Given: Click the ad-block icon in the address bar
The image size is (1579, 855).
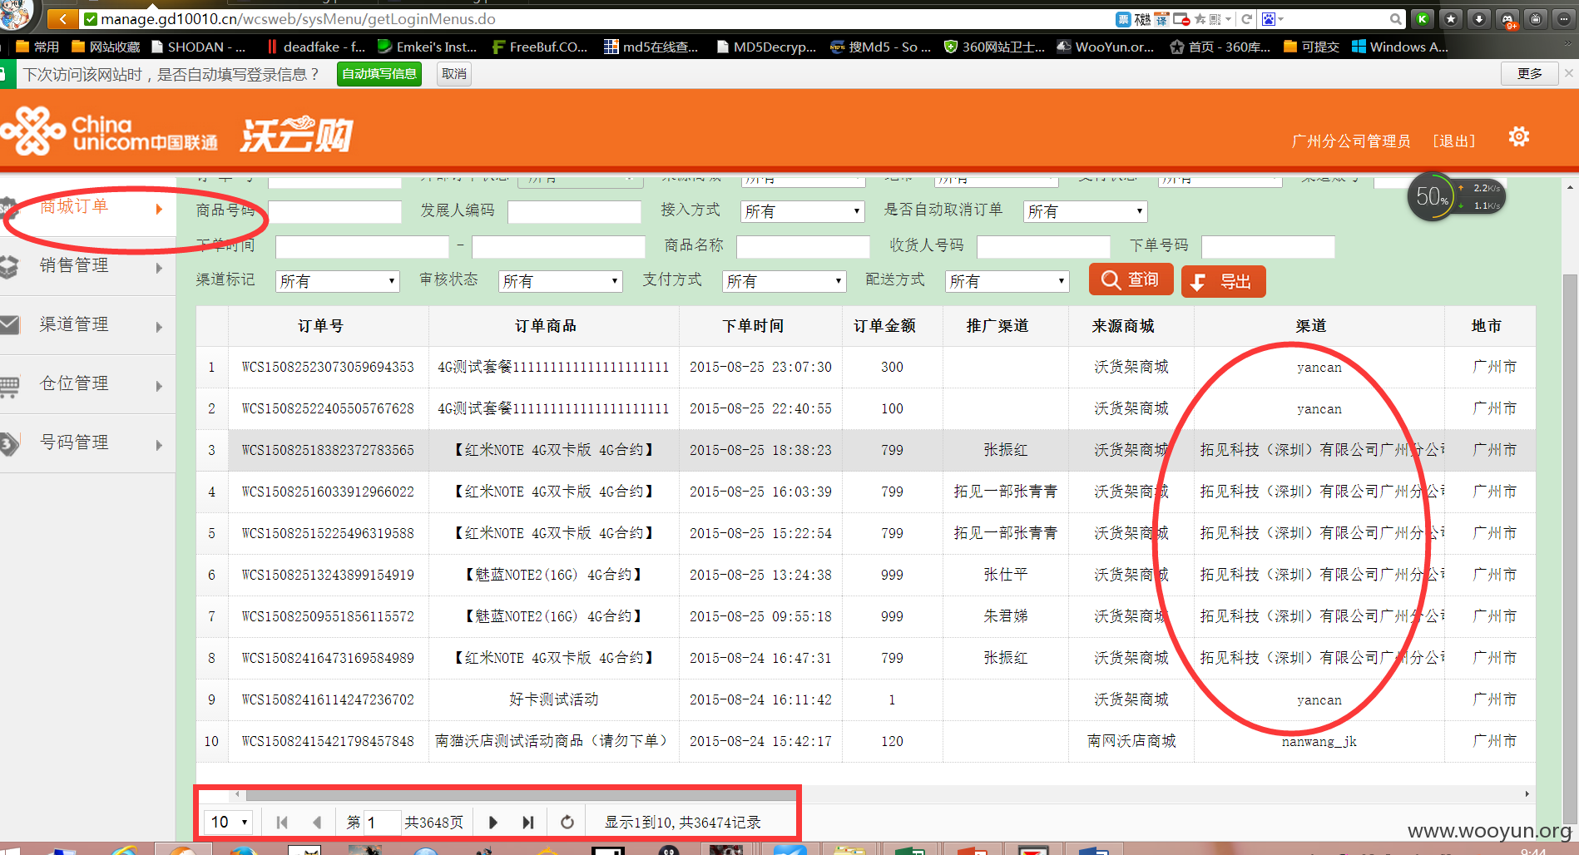Looking at the screenshot, I should [x=1181, y=19].
